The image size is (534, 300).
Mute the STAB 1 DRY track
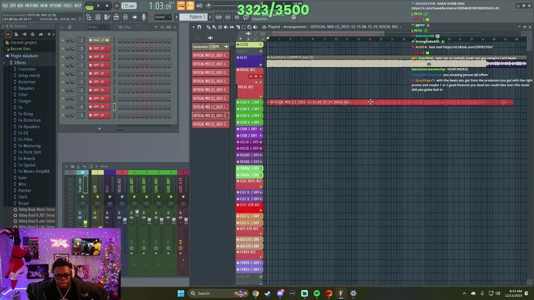261,129
